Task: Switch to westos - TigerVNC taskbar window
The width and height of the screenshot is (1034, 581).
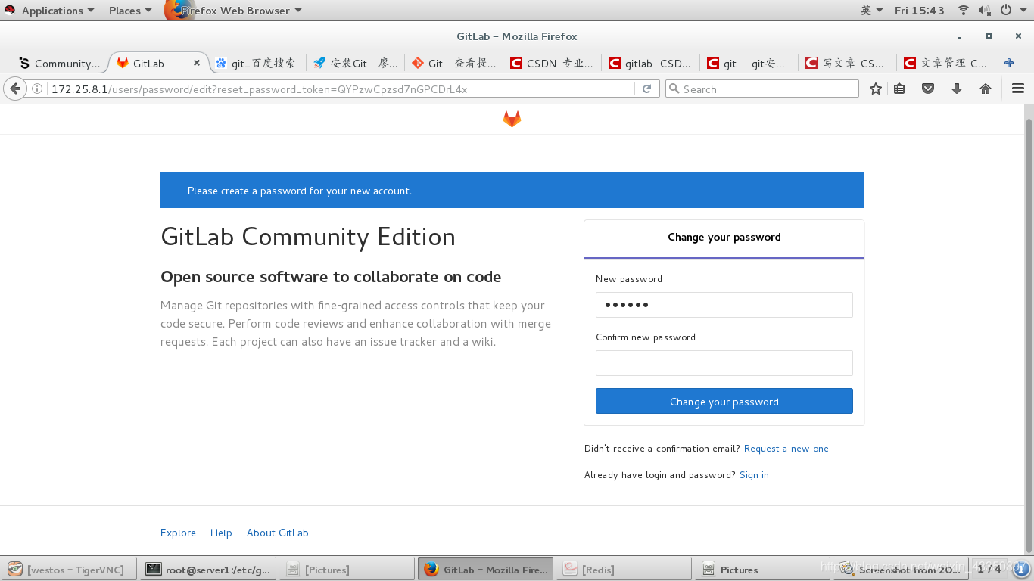Action: pos(69,570)
